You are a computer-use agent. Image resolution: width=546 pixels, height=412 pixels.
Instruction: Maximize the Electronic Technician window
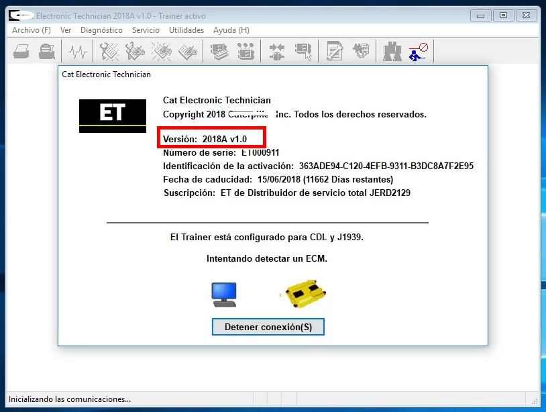503,15
